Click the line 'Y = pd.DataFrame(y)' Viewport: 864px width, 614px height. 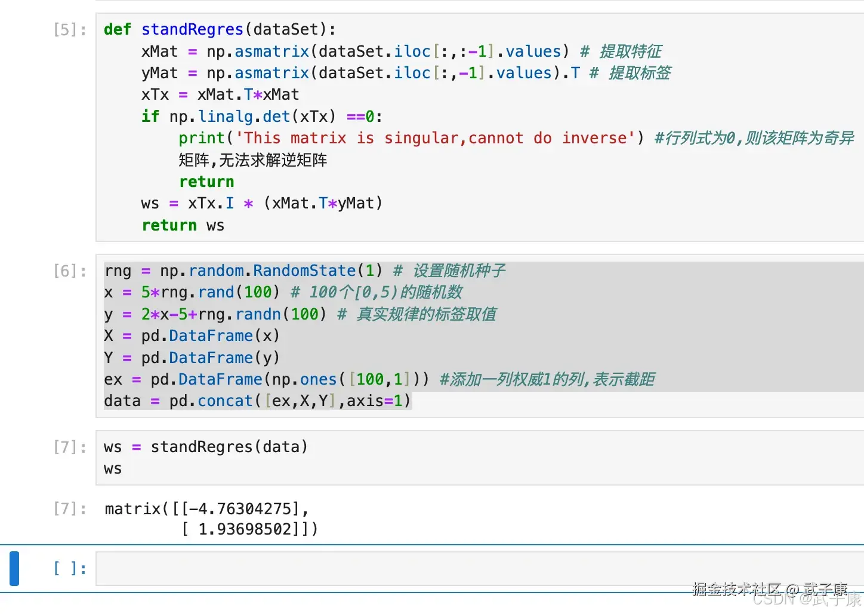pyautogui.click(x=192, y=358)
